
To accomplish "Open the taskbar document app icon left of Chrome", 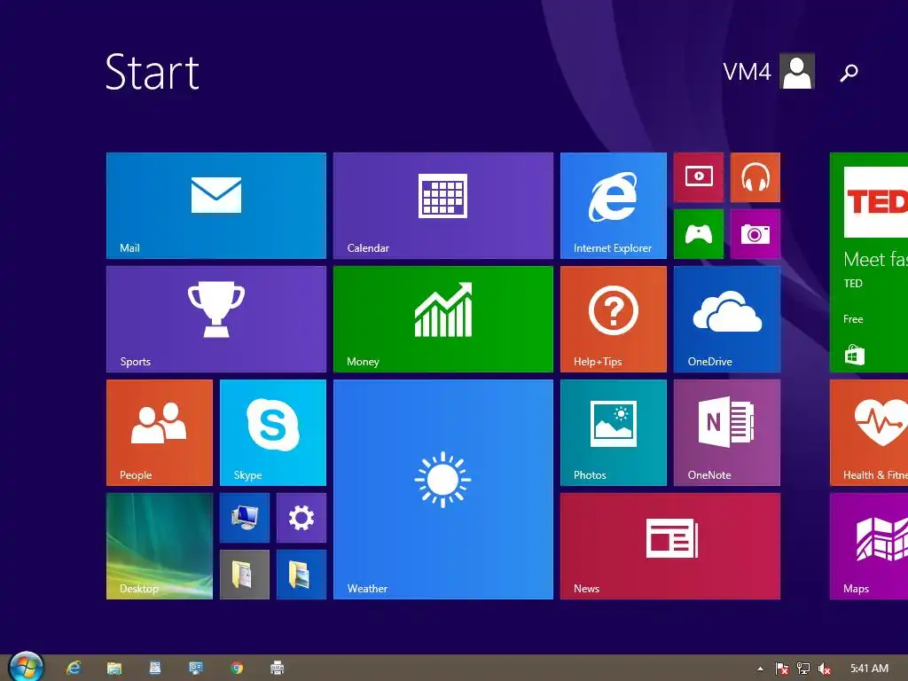I will pyautogui.click(x=196, y=668).
